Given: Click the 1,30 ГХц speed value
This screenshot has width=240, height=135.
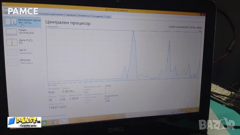Looking at the screenshot, I should (x=68, y=91).
